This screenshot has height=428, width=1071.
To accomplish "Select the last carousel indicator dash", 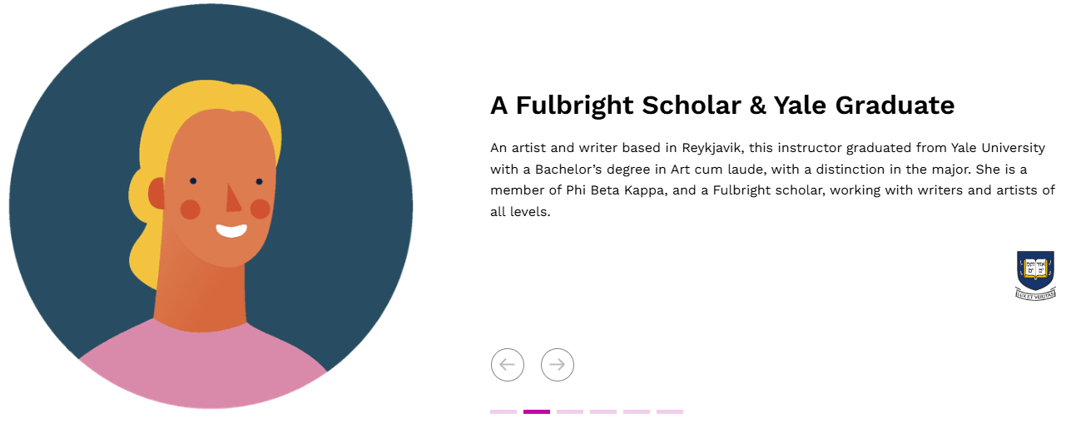I will tap(670, 411).
